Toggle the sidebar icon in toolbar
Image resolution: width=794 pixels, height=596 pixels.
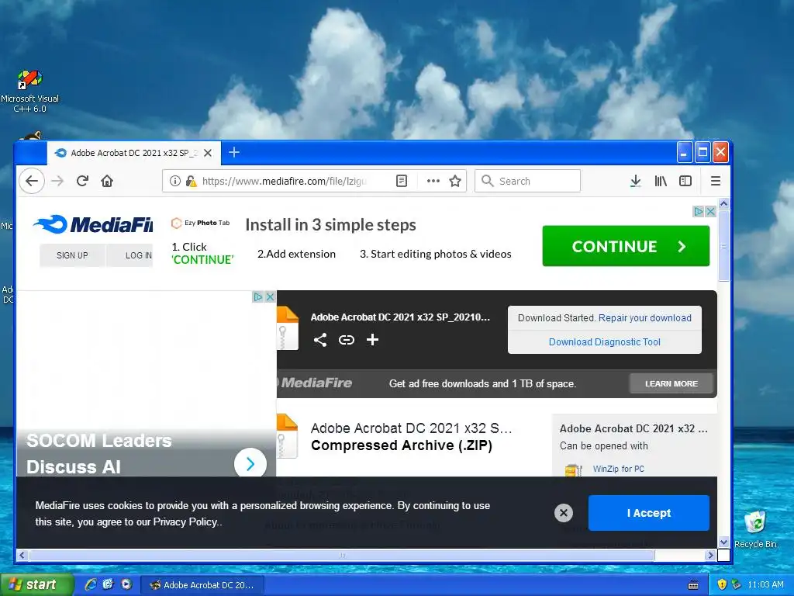click(685, 181)
